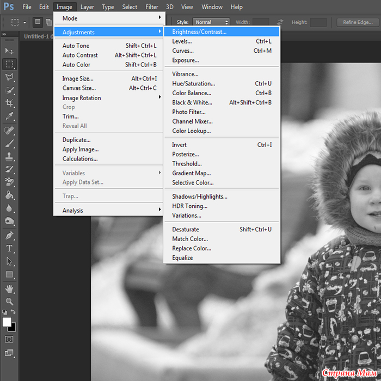Screen dimensions: 381x381
Task: Open the Window menu
Action: [x=212, y=7]
